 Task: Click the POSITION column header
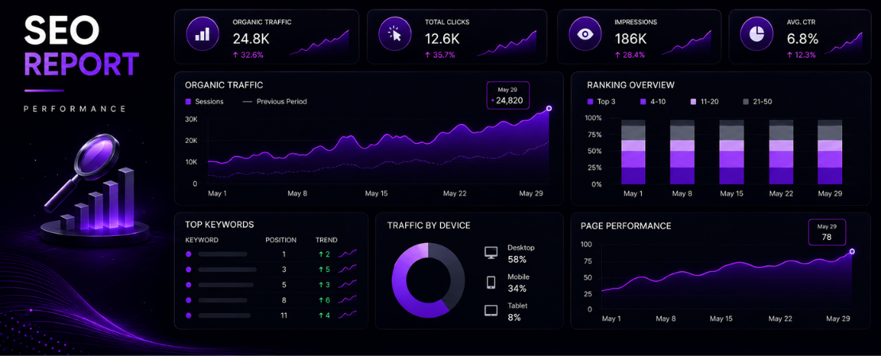pyautogui.click(x=281, y=240)
